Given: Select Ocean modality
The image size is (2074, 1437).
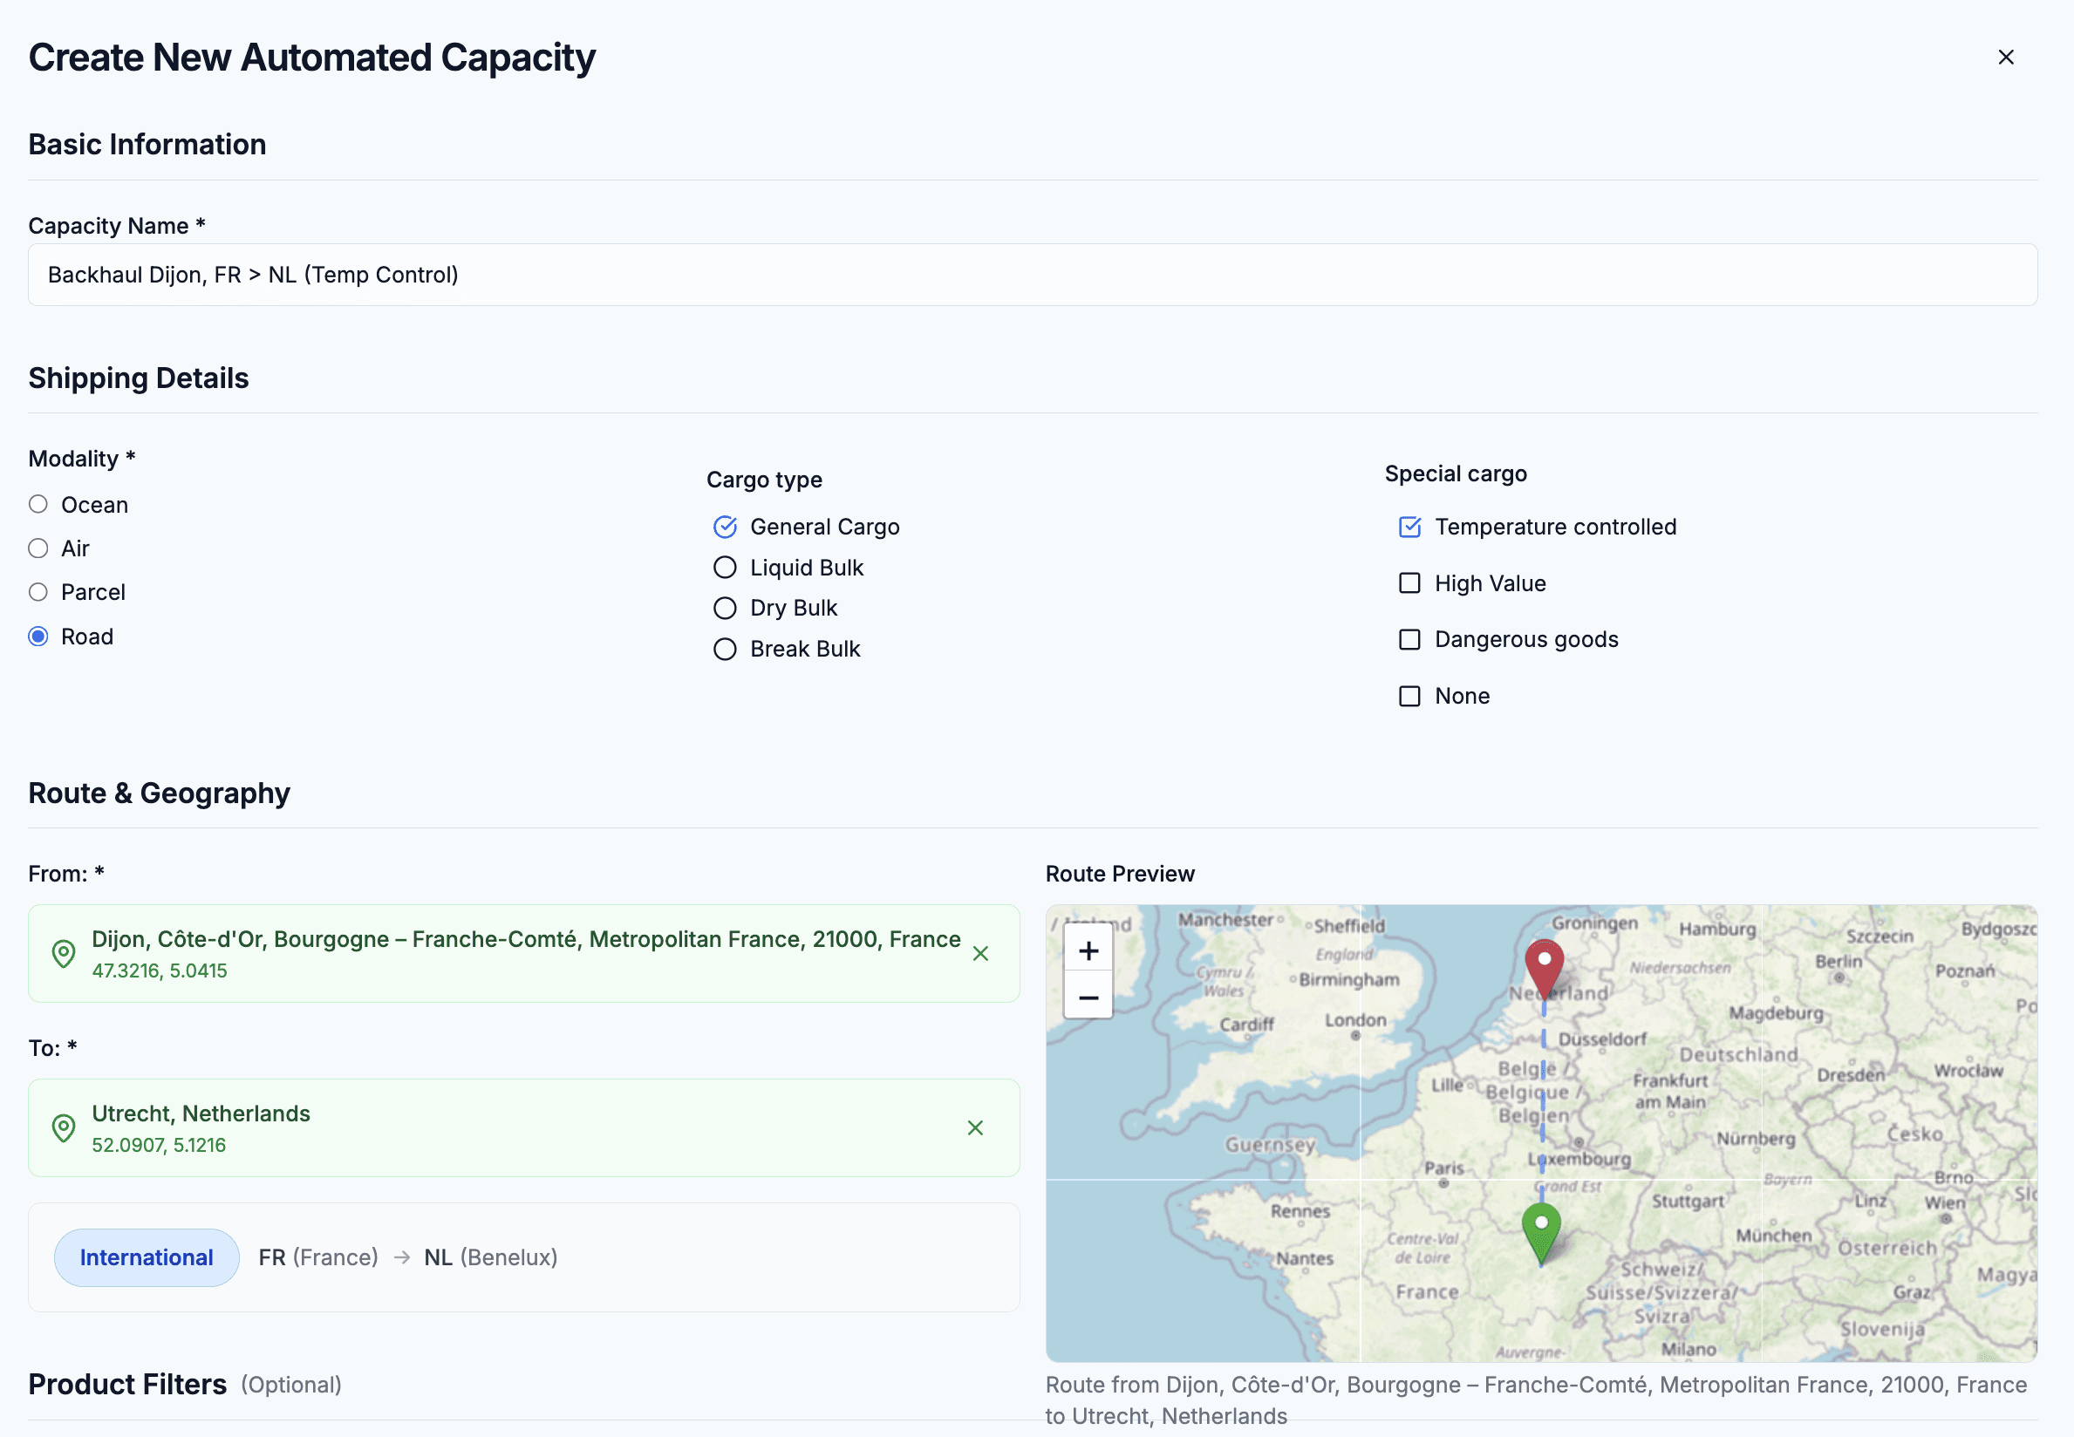Looking at the screenshot, I should click(38, 504).
